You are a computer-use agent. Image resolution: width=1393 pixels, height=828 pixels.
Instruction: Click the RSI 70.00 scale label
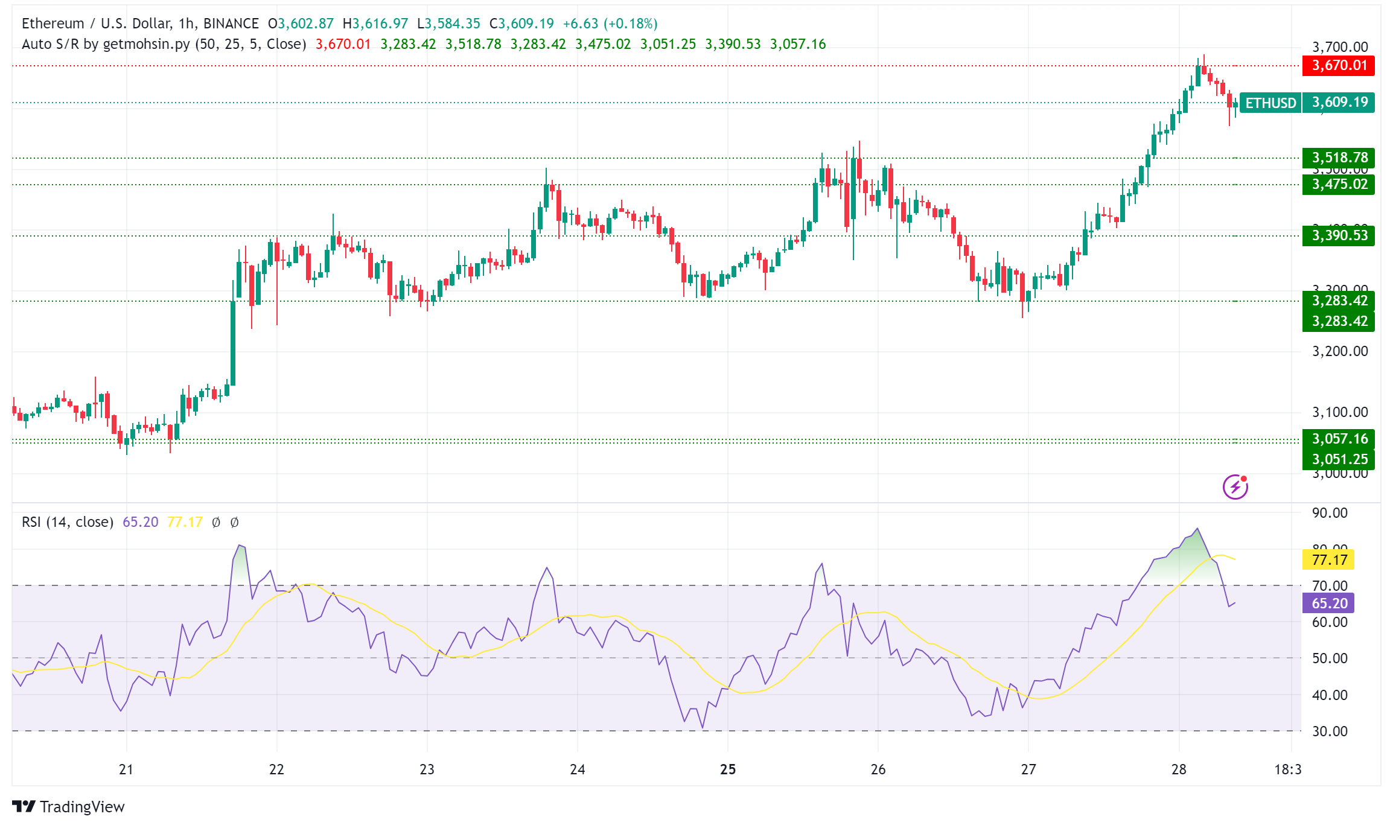(x=1330, y=585)
